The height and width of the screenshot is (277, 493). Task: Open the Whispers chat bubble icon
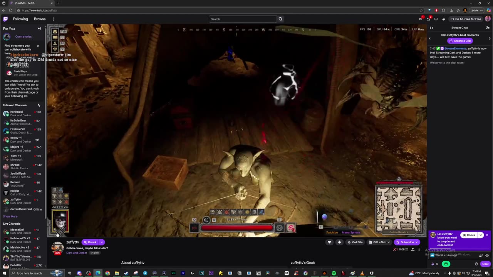(x=436, y=19)
